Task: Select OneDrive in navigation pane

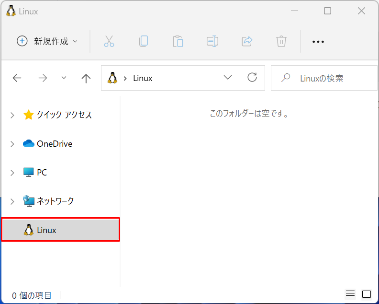Action: 48,144
